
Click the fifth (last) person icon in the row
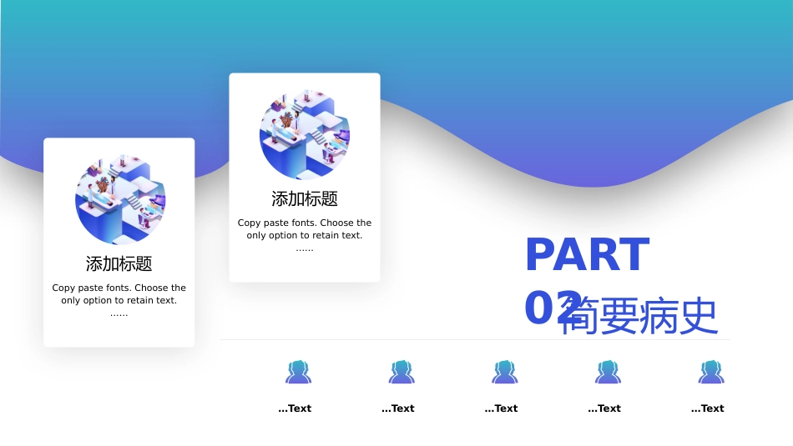pyautogui.click(x=711, y=372)
